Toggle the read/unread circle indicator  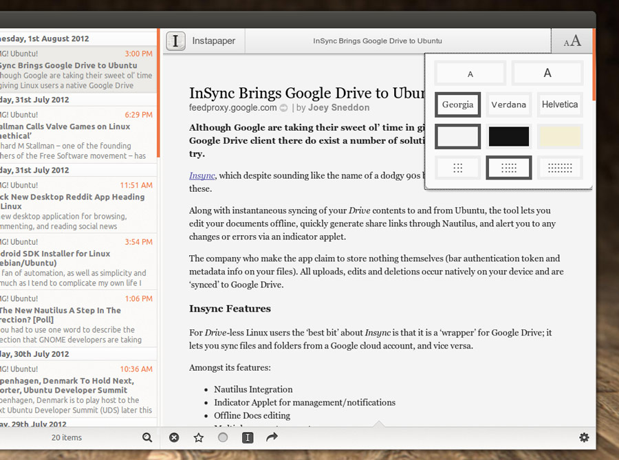223,437
